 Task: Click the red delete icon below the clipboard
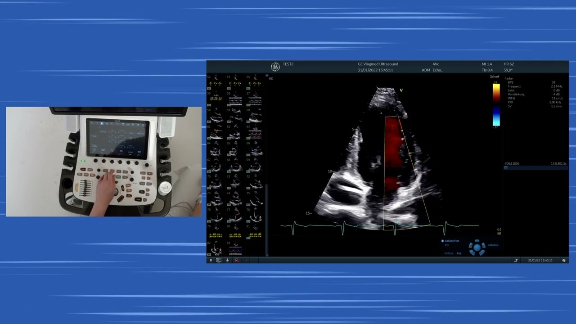pos(237,260)
